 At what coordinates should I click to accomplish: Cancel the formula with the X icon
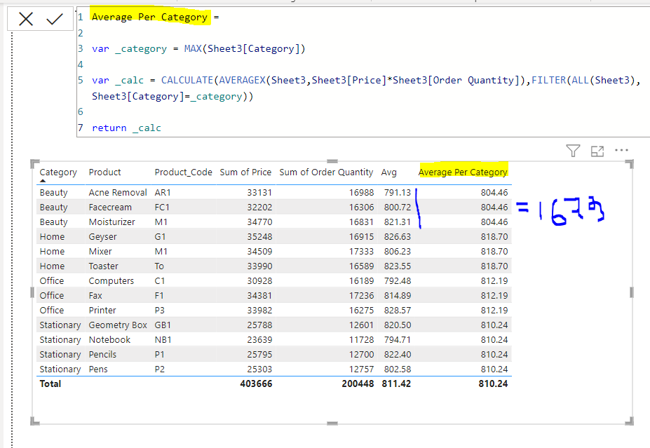[x=26, y=19]
